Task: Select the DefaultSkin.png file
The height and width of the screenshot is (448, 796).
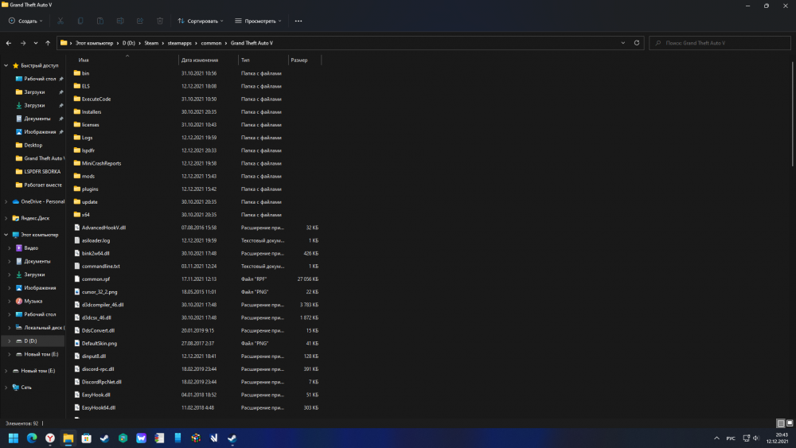Action: (95, 344)
